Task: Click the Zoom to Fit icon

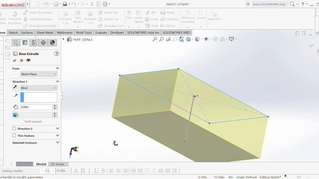Action: (x=155, y=39)
